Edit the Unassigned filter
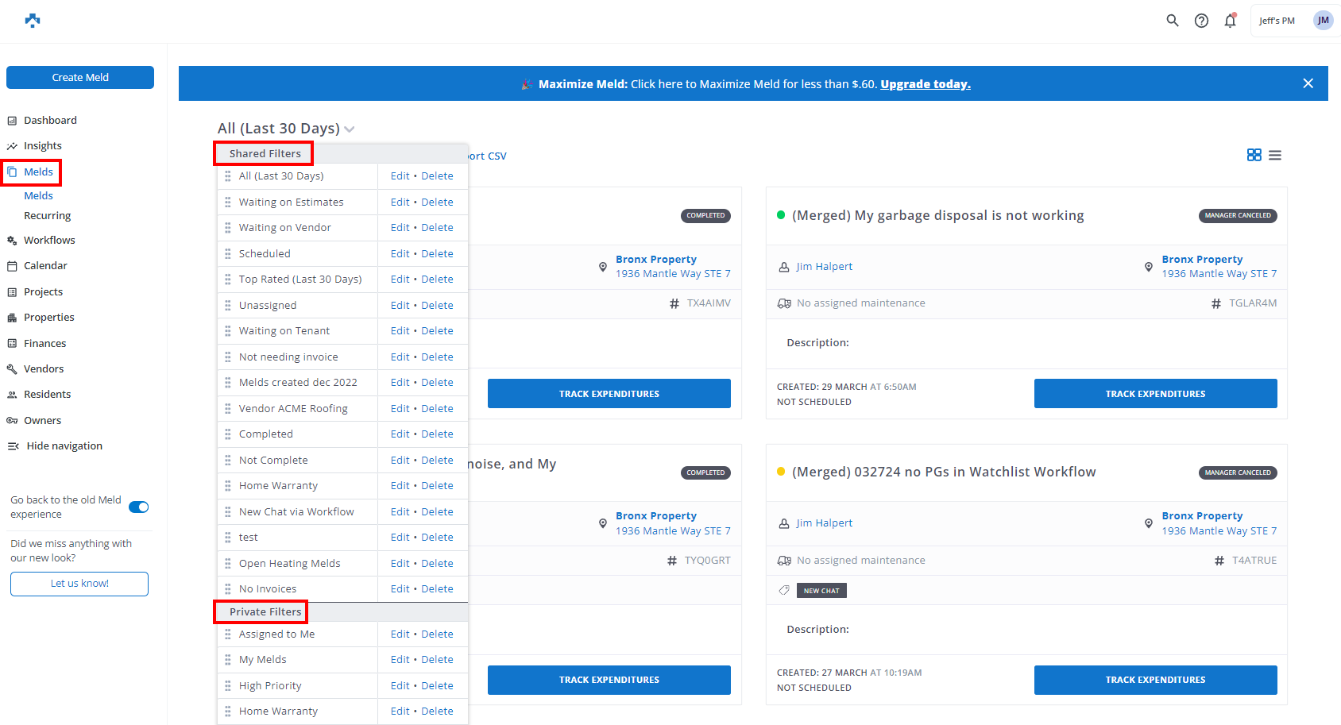Viewport: 1341px width, 725px height. pos(400,306)
